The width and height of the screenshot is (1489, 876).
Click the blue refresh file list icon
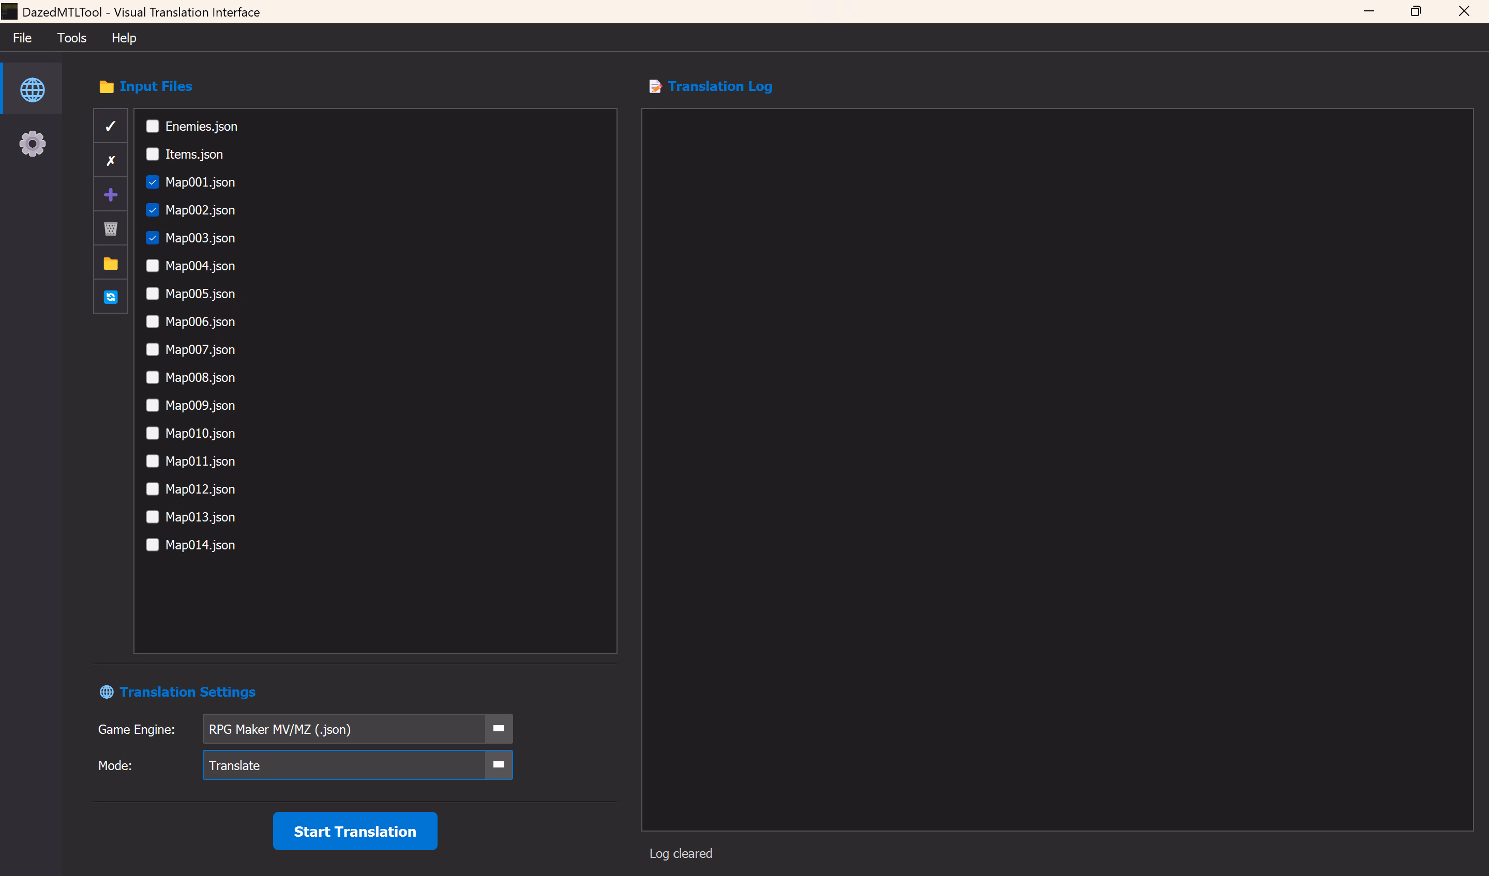click(111, 297)
